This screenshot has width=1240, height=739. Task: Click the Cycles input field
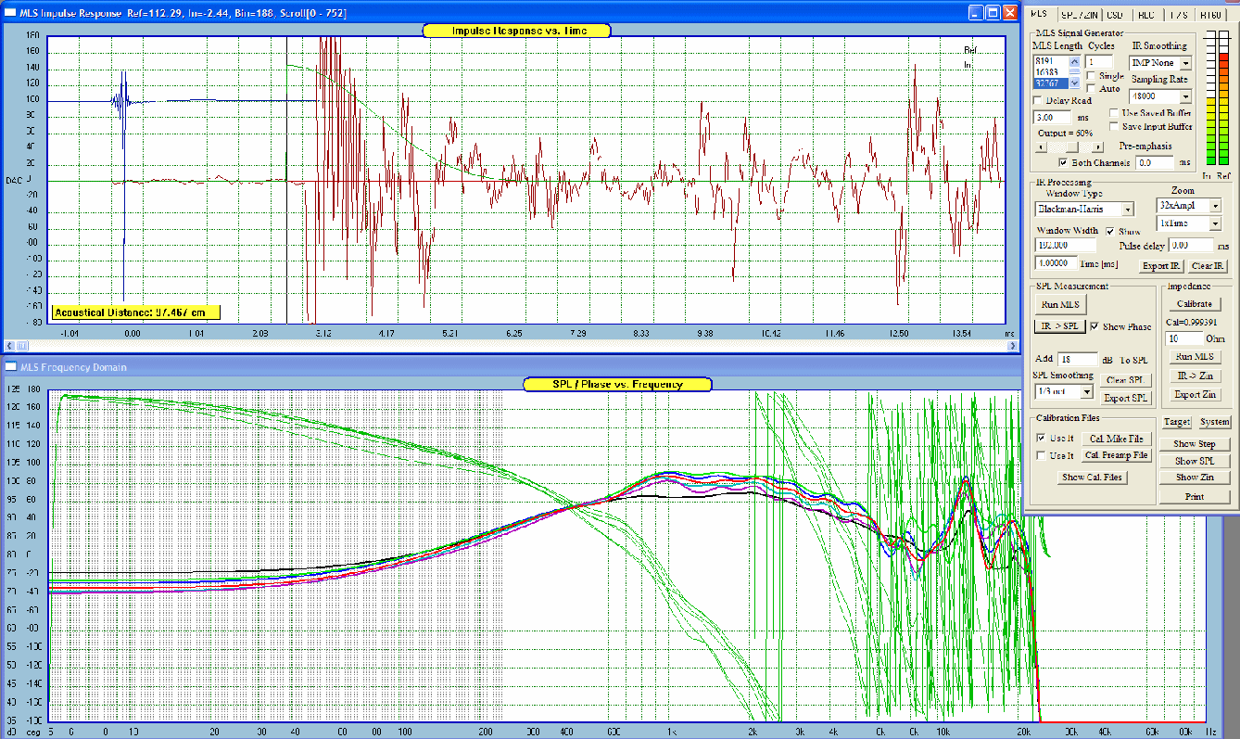pyautogui.click(x=1099, y=61)
